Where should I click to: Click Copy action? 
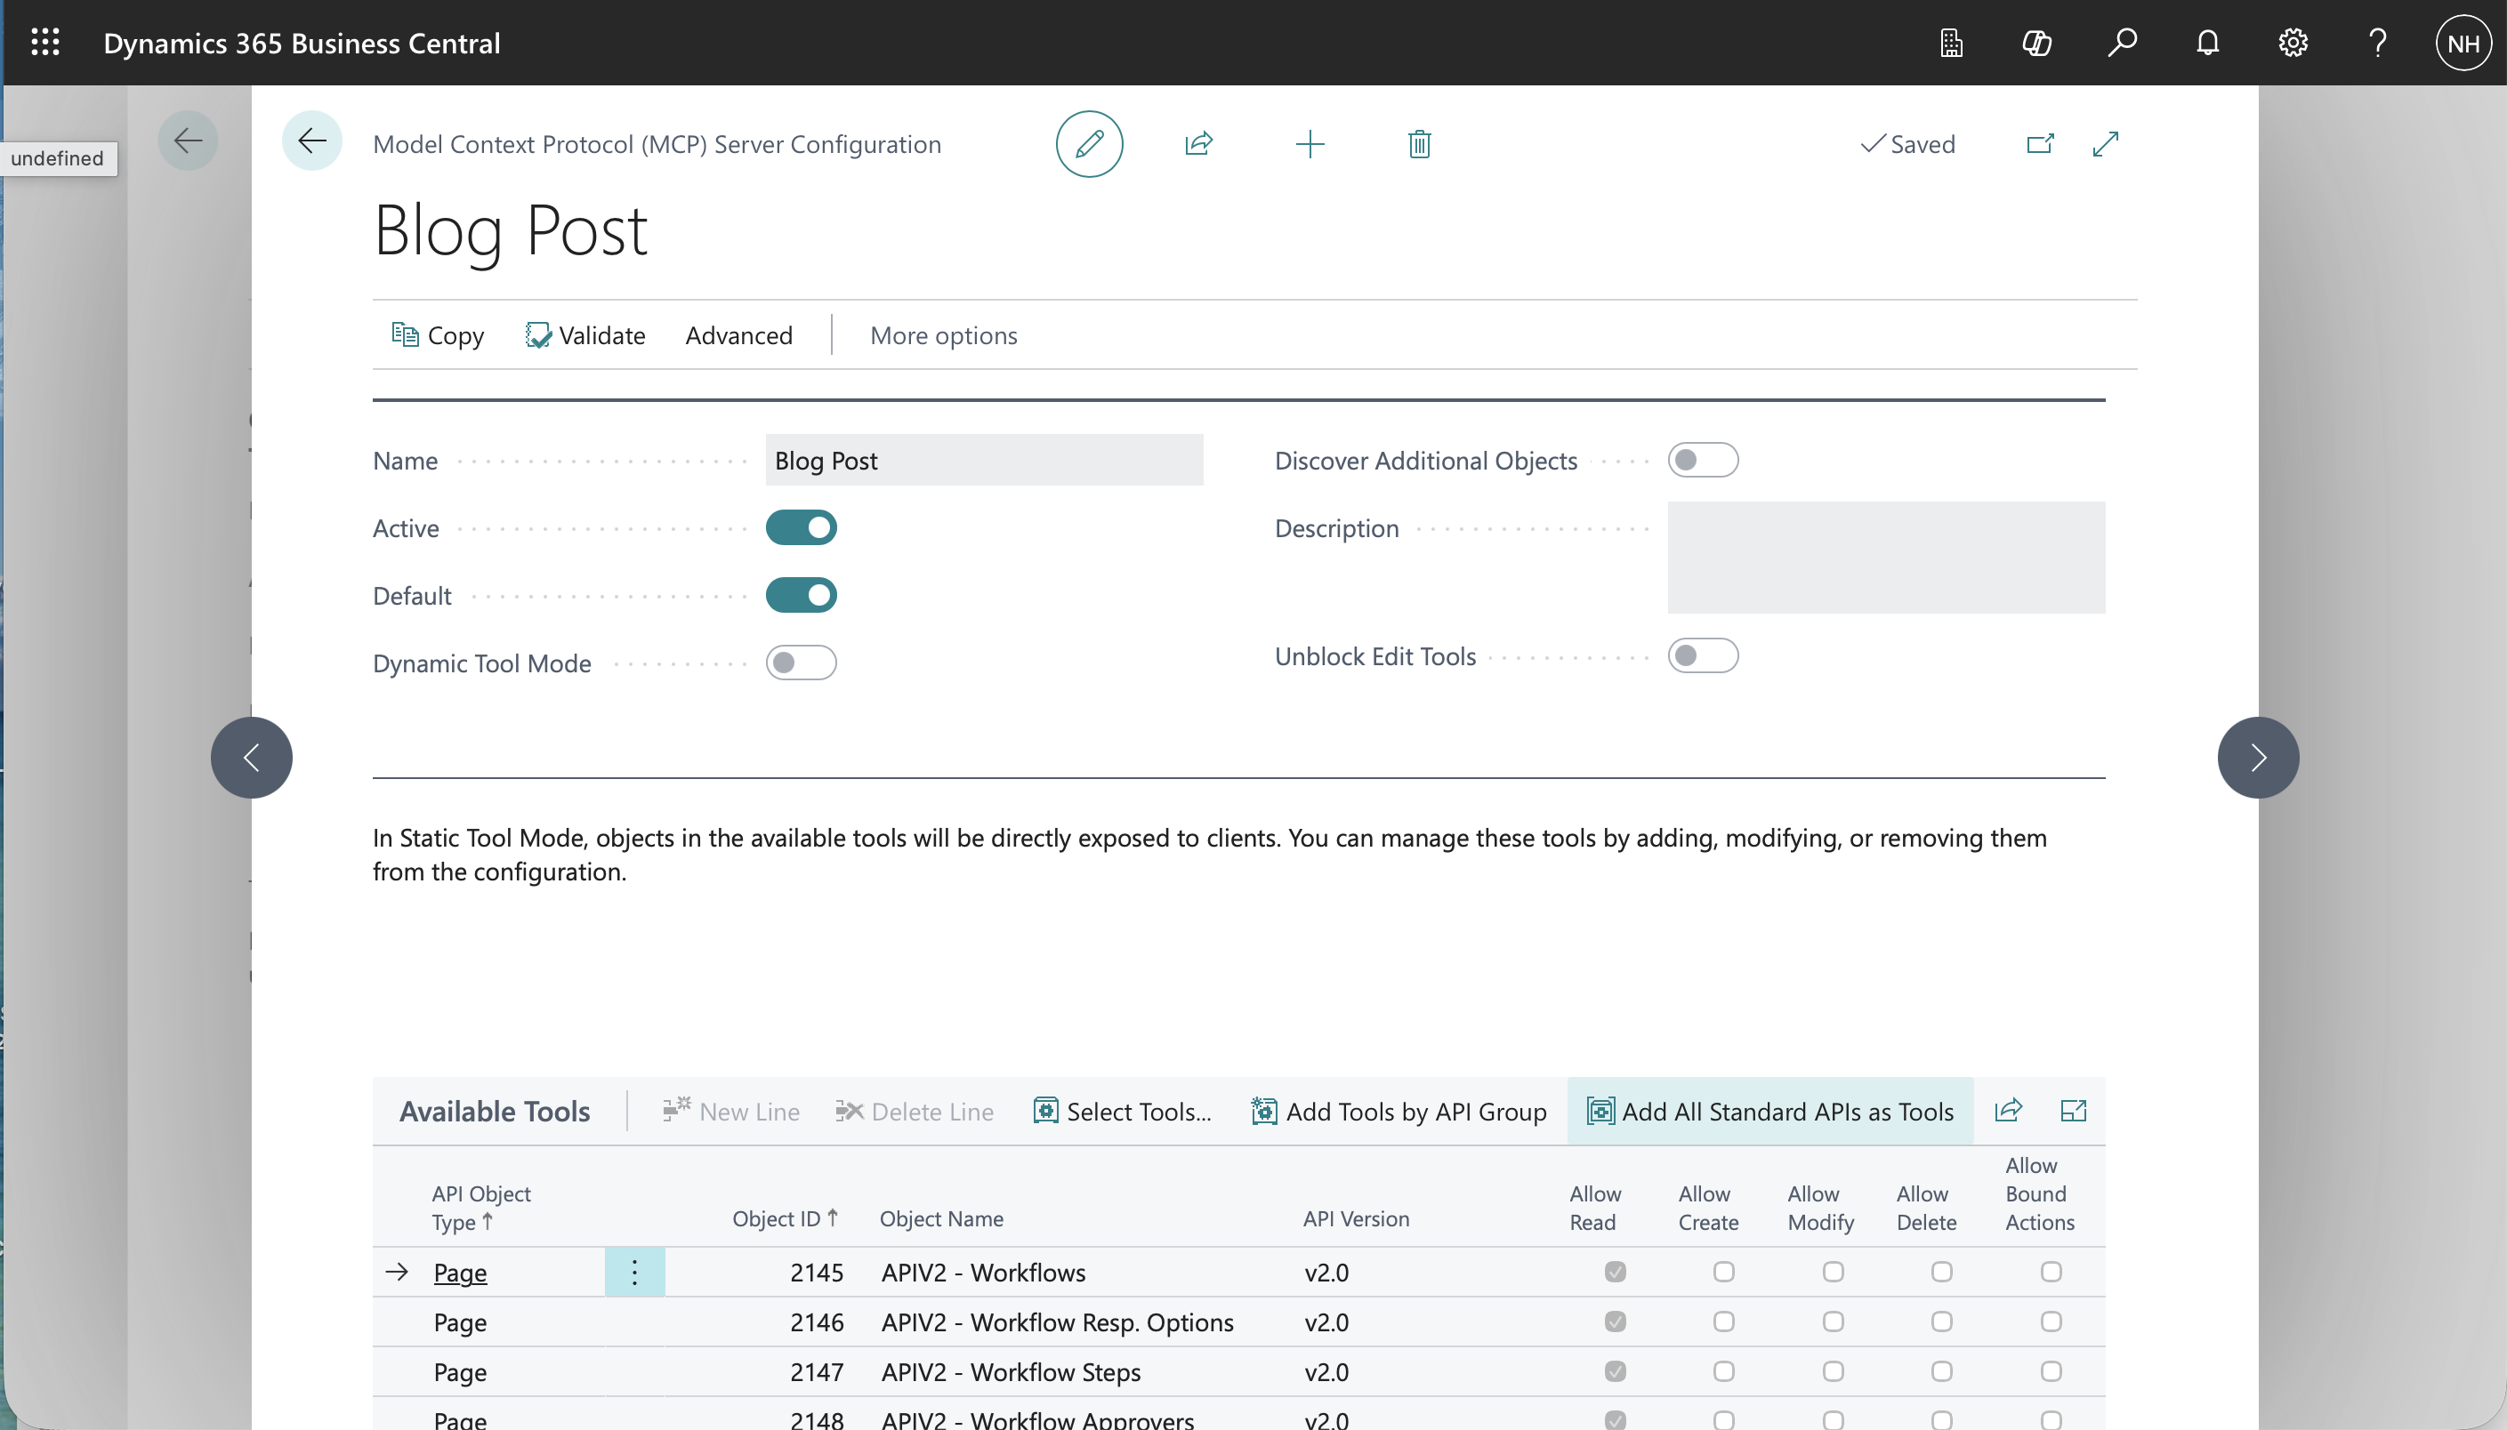[x=438, y=335]
